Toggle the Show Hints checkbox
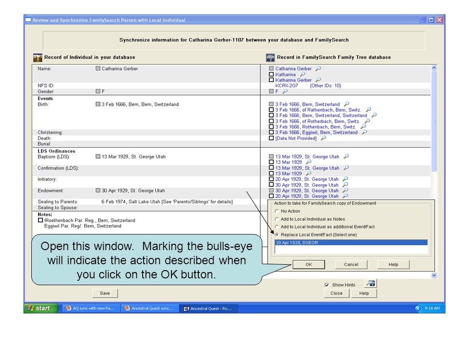The width and height of the screenshot is (469, 351). coord(327,285)
